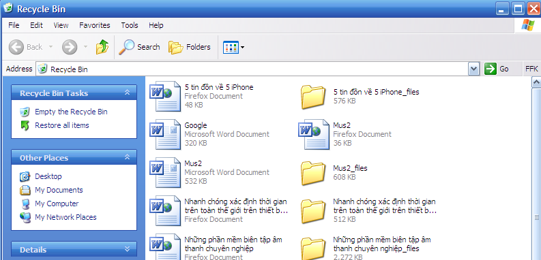Select the Google Word document icon
The image size is (541, 260).
pyautogui.click(x=165, y=134)
